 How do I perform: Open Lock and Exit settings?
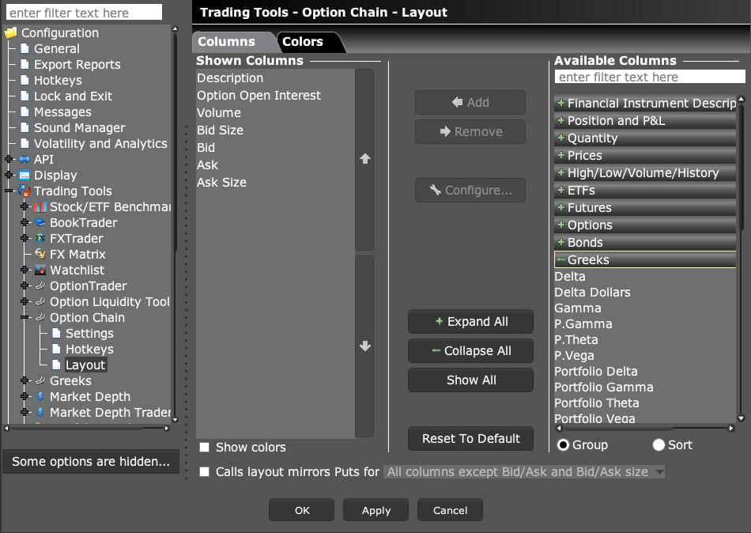click(x=73, y=96)
